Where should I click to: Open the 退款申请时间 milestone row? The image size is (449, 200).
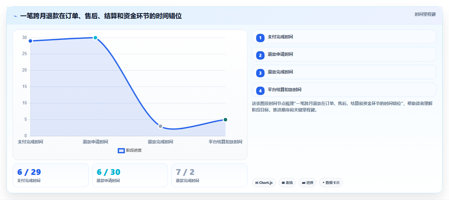(344, 54)
